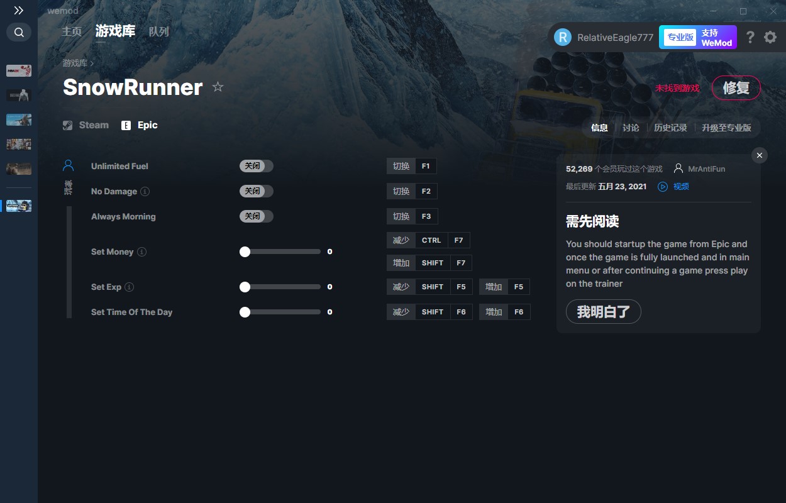The width and height of the screenshot is (786, 503).
Task: Open the search icon in sidebar
Action: click(19, 32)
